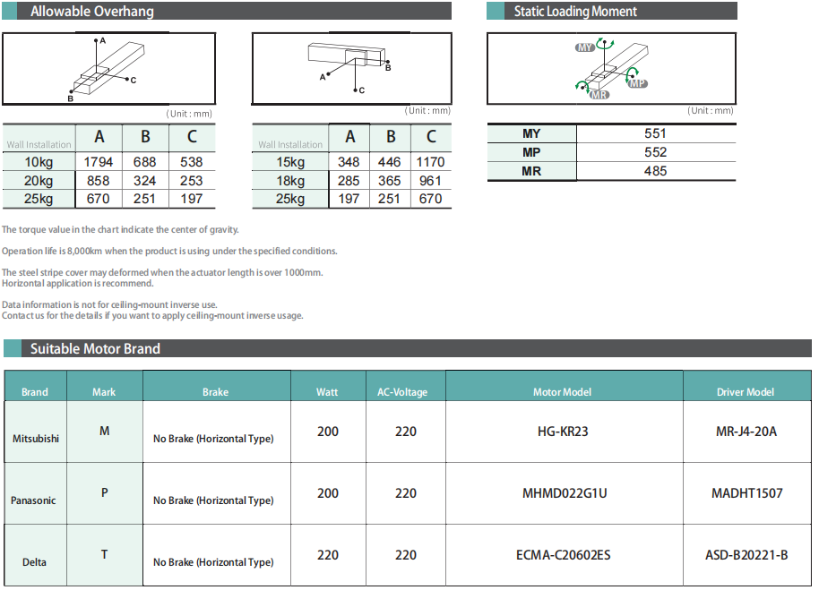Viewport: 819px width, 590px height.
Task: Click driver model MADHT1507
Action: click(746, 493)
